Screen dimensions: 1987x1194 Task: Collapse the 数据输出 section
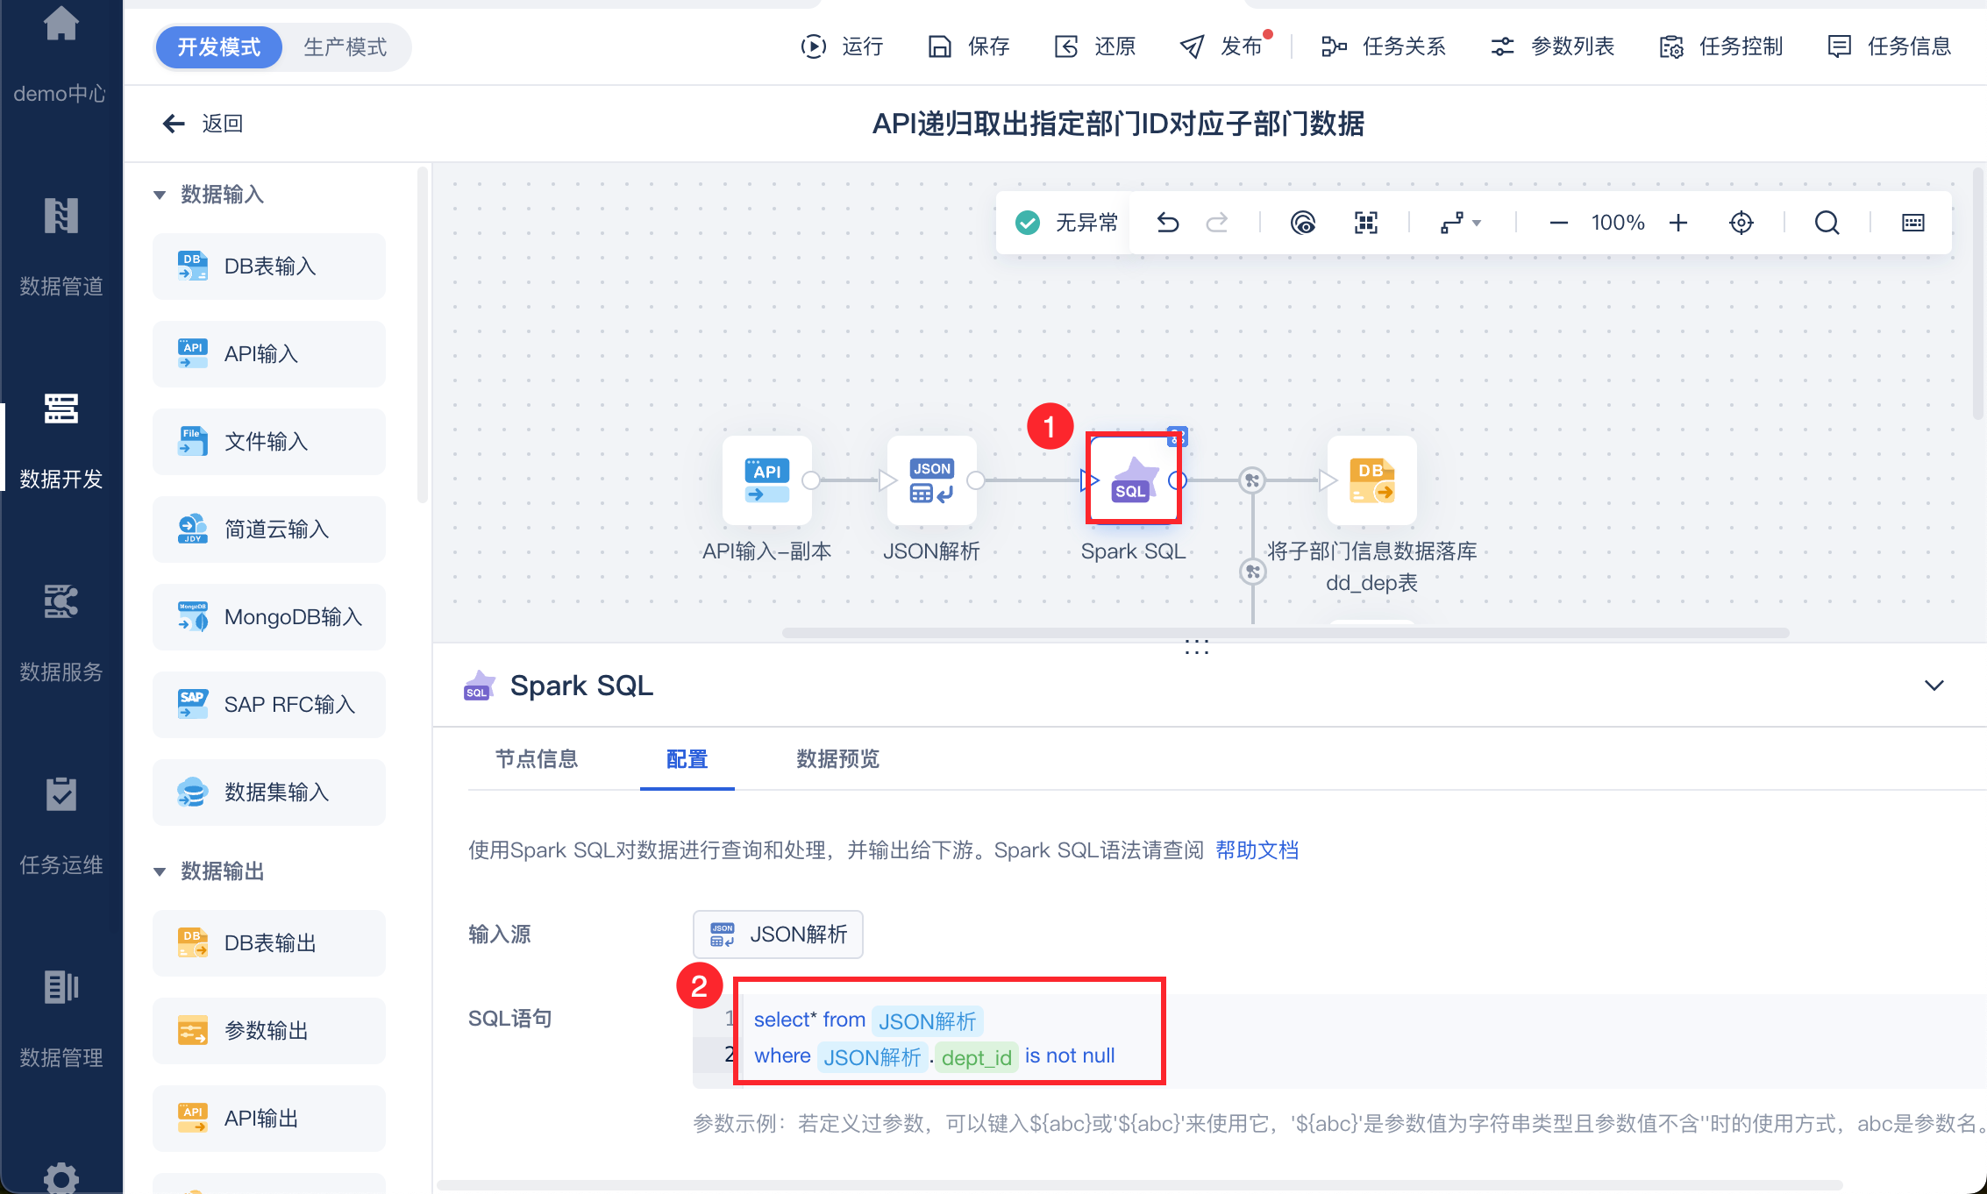point(160,871)
